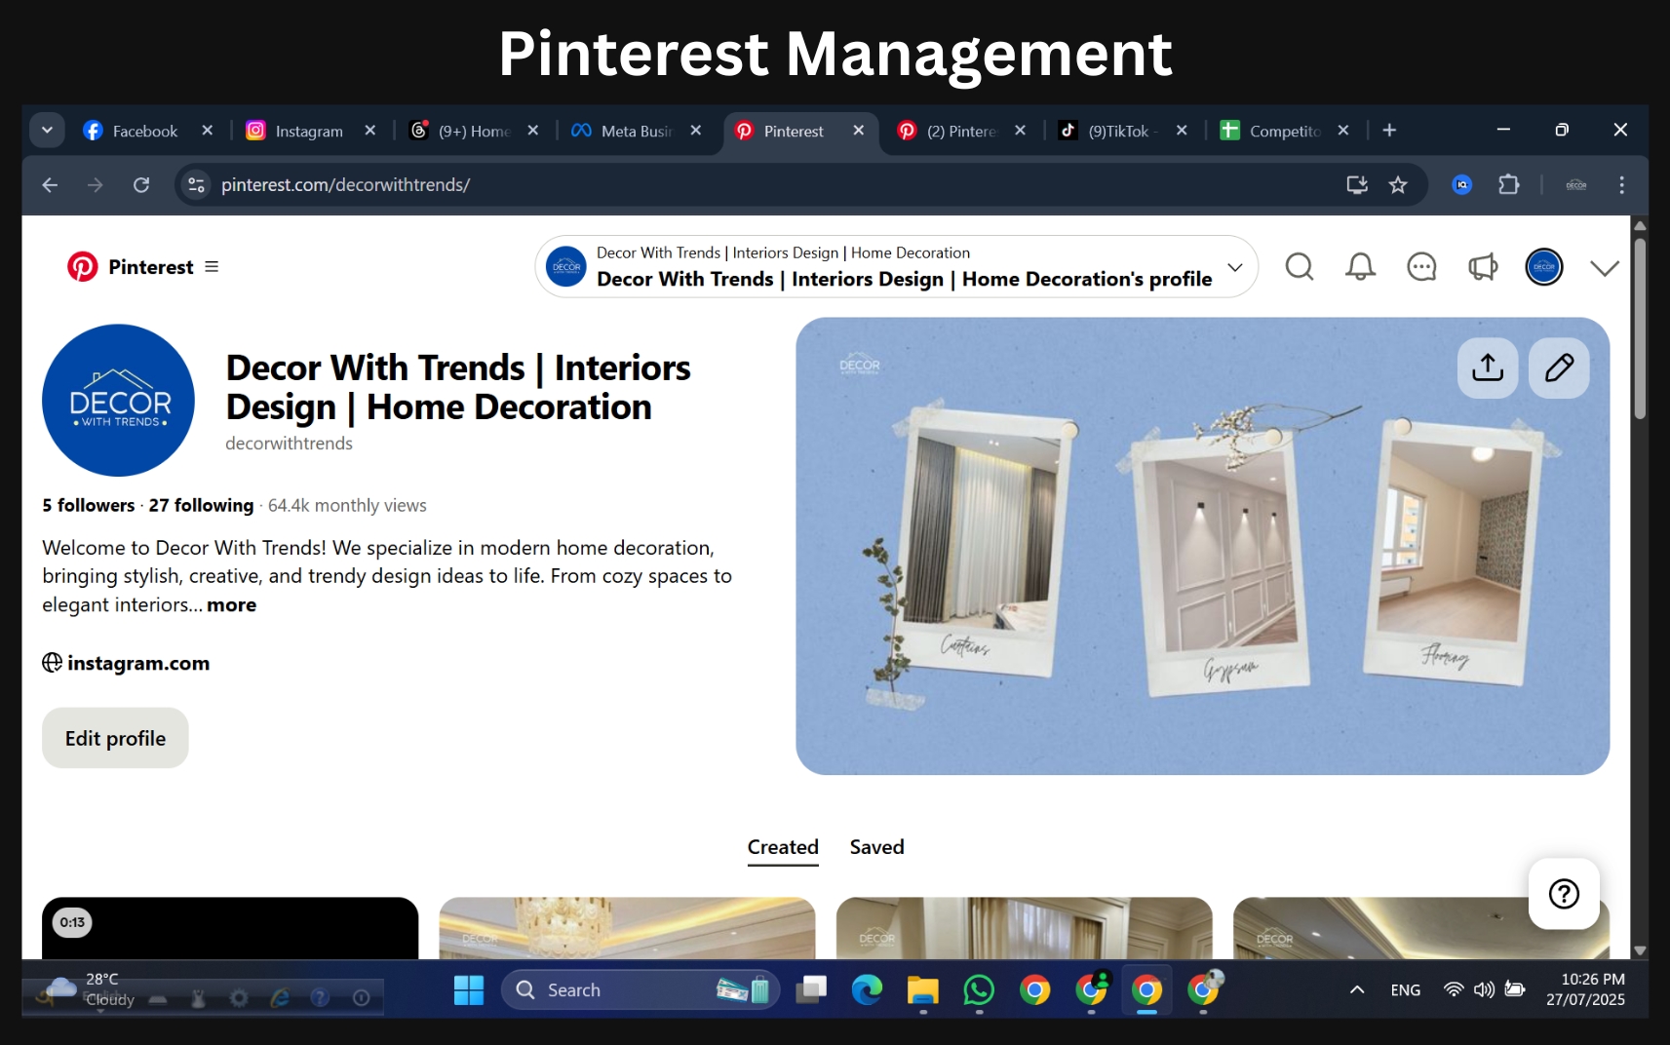Open the question mark help button
The height and width of the screenshot is (1045, 1670).
1563,893
